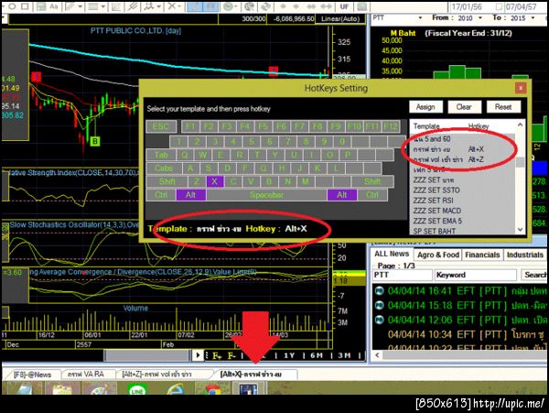The image size is (549, 413).
Task: Click the Search button in news panel
Action: click(x=534, y=275)
